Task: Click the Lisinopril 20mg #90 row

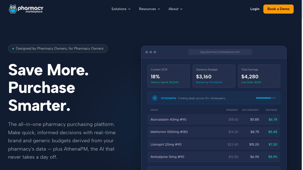Action: point(214,145)
